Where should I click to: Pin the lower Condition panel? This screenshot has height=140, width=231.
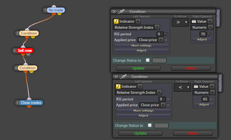[x=124, y=77]
